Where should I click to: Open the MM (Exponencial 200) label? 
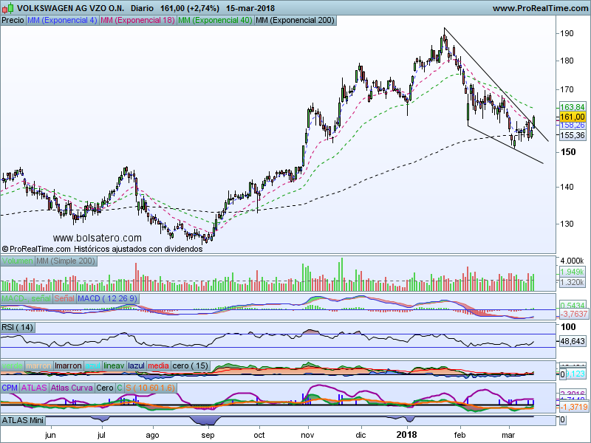click(293, 21)
